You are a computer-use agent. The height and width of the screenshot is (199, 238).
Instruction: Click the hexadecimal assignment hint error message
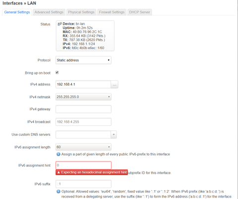pyautogui.click(x=92, y=172)
